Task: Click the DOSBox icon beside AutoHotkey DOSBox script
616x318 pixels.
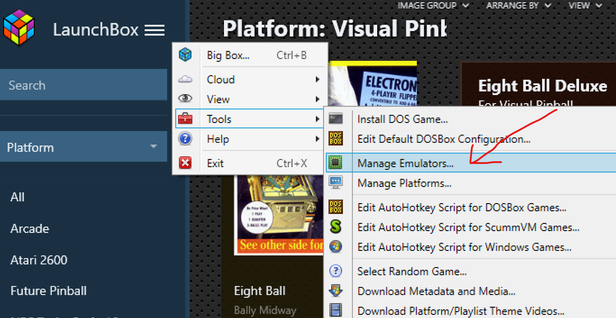Action: (336, 207)
